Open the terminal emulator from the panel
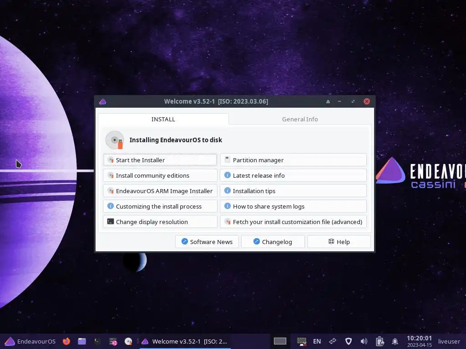This screenshot has height=349, width=466. [x=97, y=341]
